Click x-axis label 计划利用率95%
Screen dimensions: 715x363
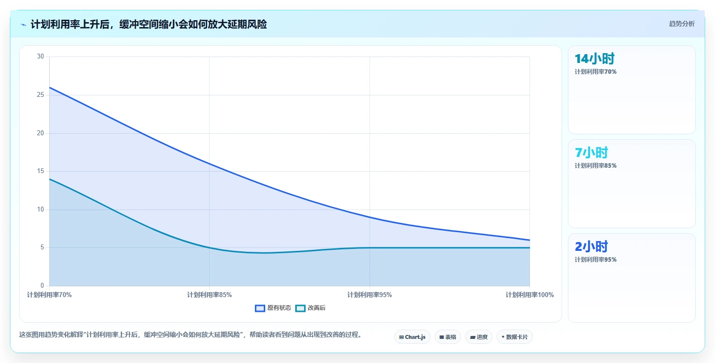click(370, 295)
